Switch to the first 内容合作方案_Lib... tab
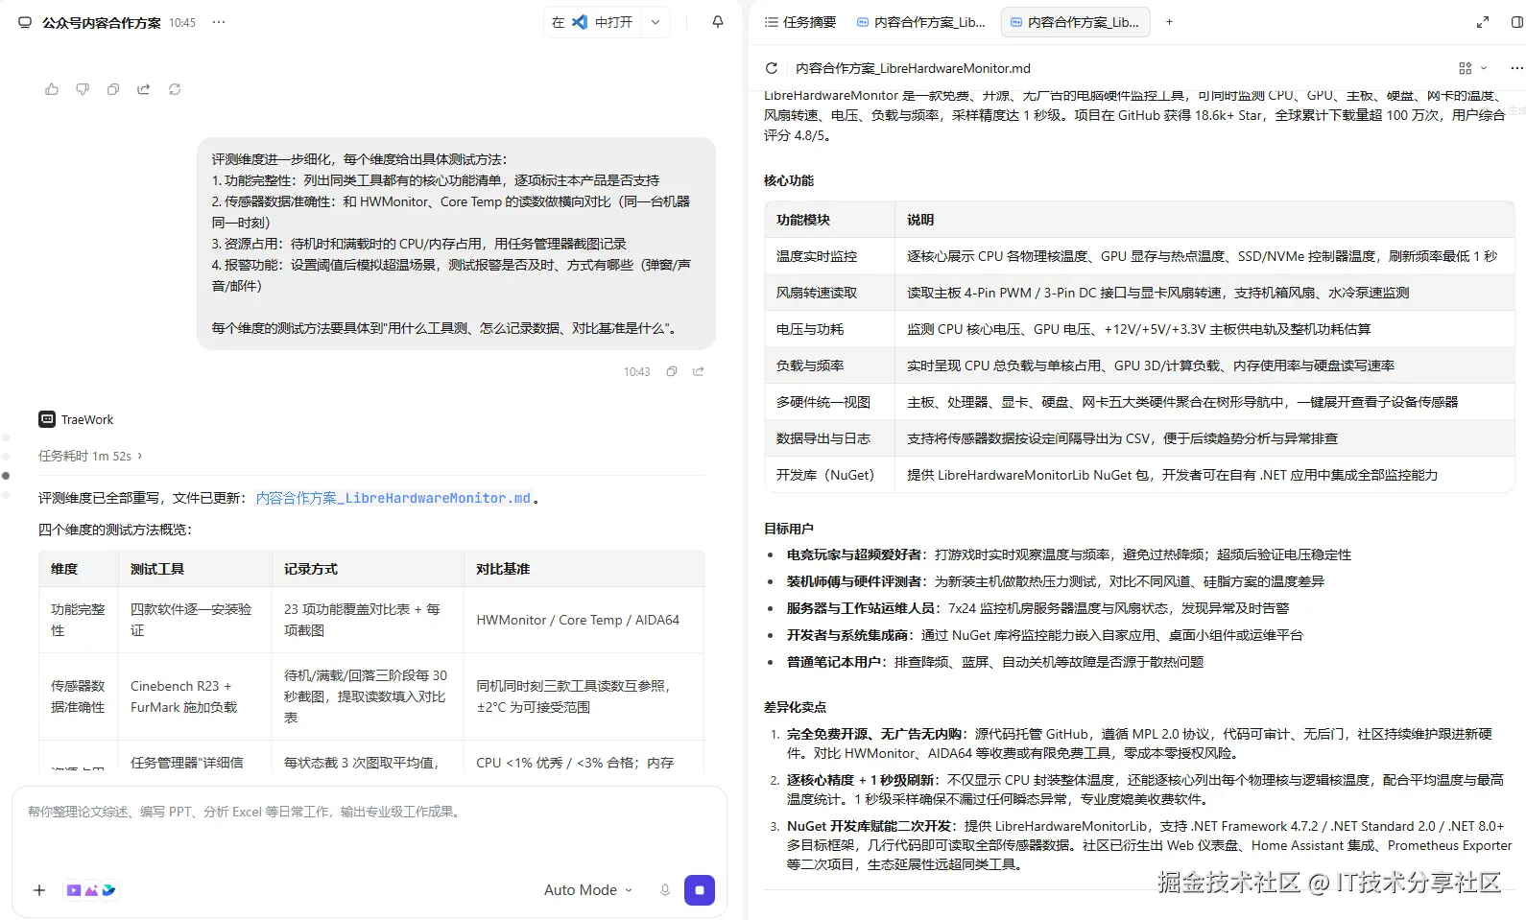This screenshot has width=1526, height=920. click(921, 22)
